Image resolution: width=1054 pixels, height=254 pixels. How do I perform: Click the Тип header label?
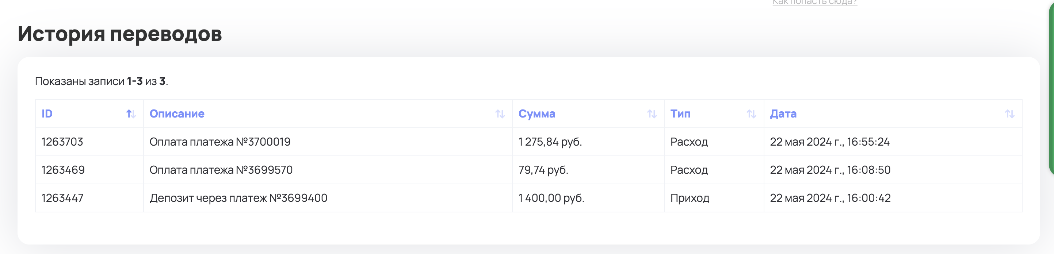pyautogui.click(x=680, y=114)
